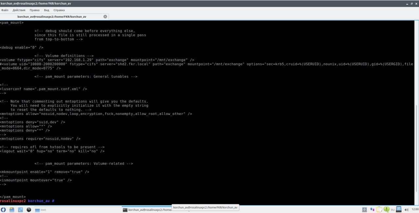Click the '<pam_mount>' opening tag line

coord(12,23)
